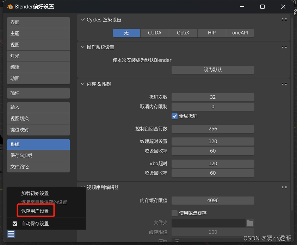Click 垃圾回收率 field under 纹理超时设置
Viewport: 297px width, 245px height.
tap(213, 151)
